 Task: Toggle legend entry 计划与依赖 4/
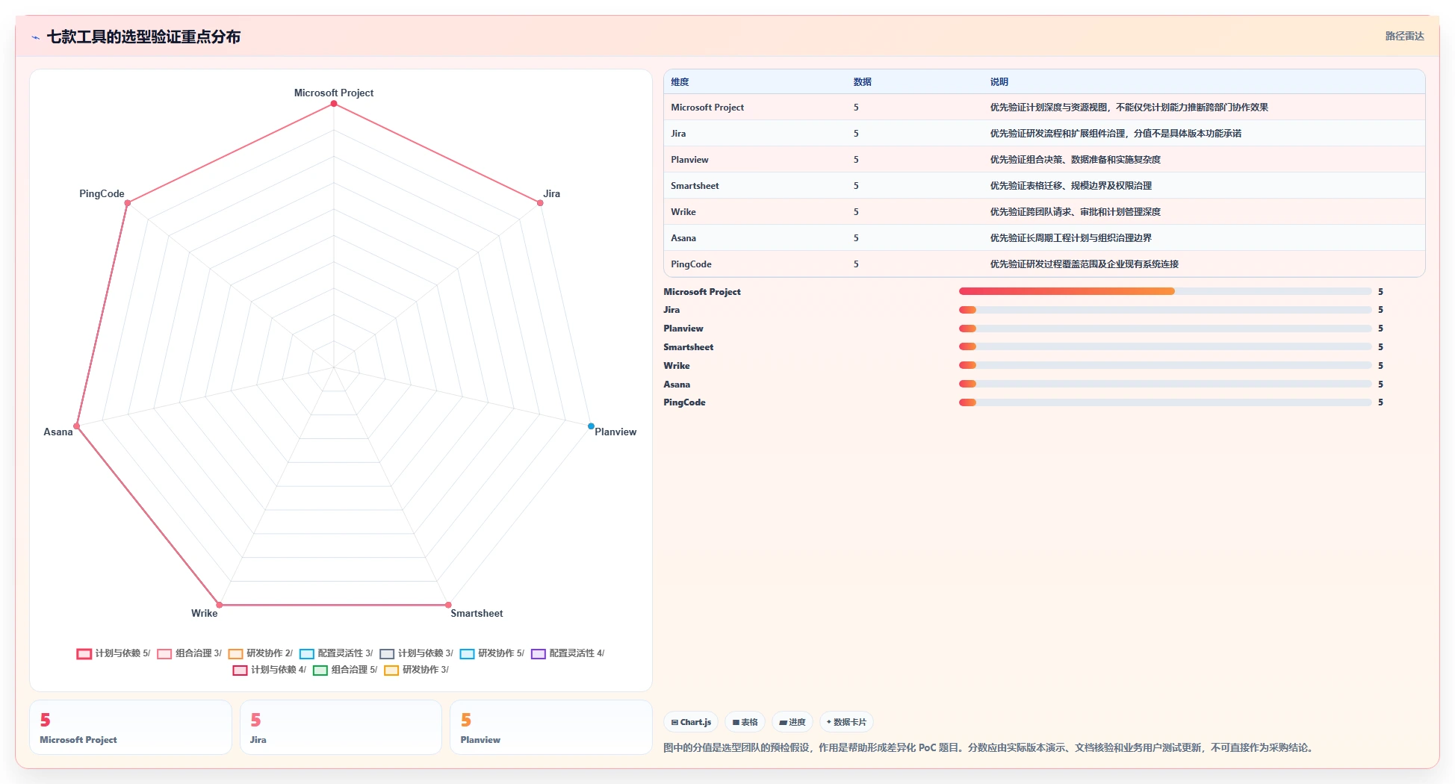coord(270,670)
